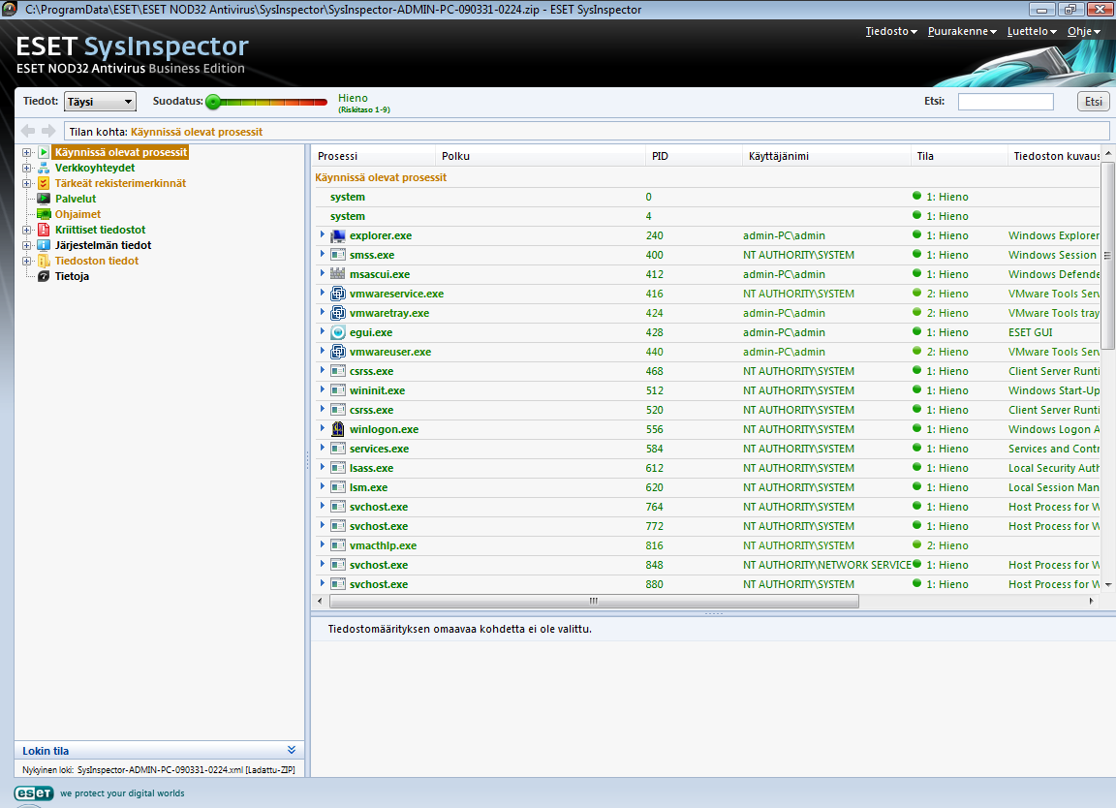The height and width of the screenshot is (808, 1116).
Task: Go back with the left navigation arrow
Action: click(28, 131)
